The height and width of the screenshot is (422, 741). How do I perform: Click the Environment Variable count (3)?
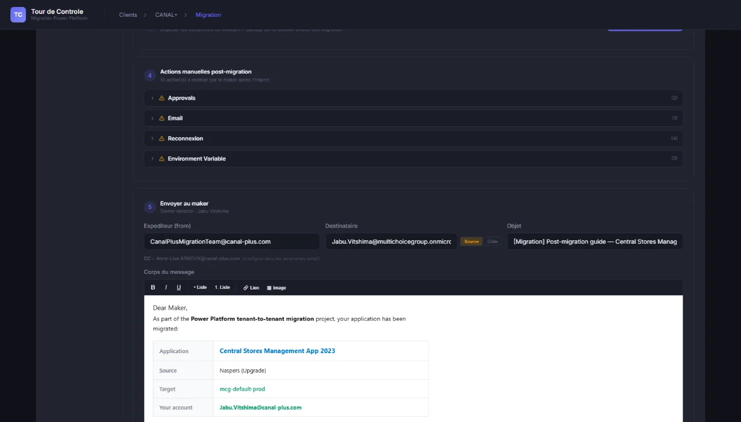pos(674,159)
